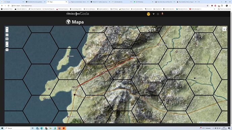Switch to the WhatsApp browser tab

point(143,2)
